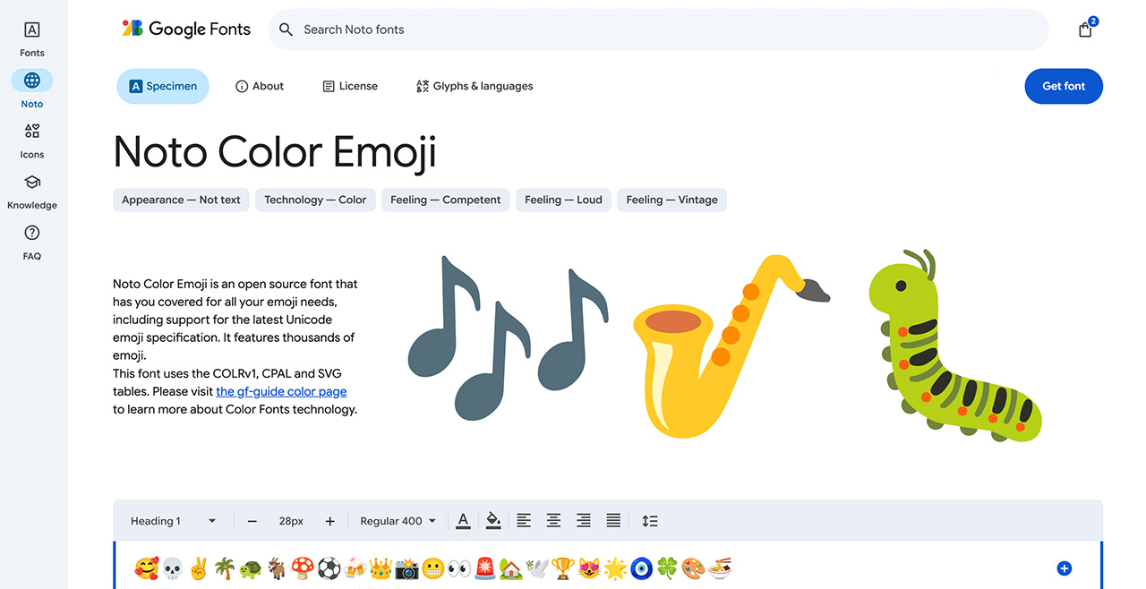Select the Technology — Color tag
This screenshot has width=1146, height=589.
click(x=315, y=200)
